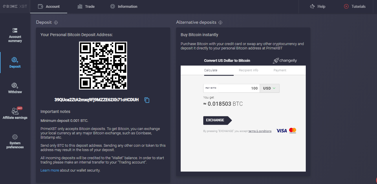This screenshot has width=377, height=184.
Task: Copy the Bitcoin deposit address
Action: pyautogui.click(x=147, y=100)
